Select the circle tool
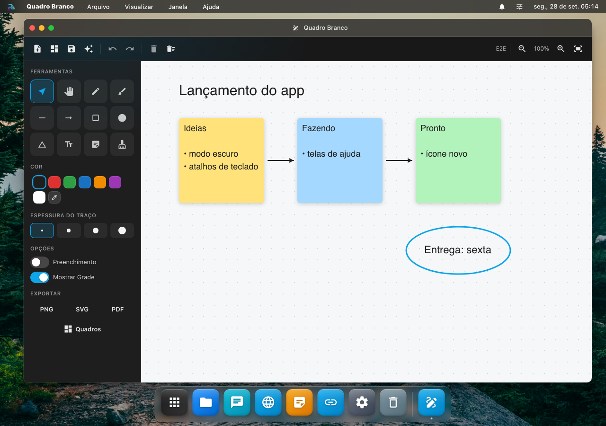The height and width of the screenshot is (426, 606). 122,118
